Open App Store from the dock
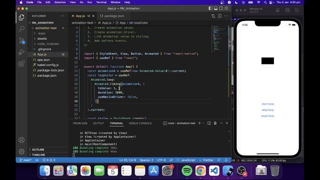This screenshot has width=320, height=180. coord(153,170)
